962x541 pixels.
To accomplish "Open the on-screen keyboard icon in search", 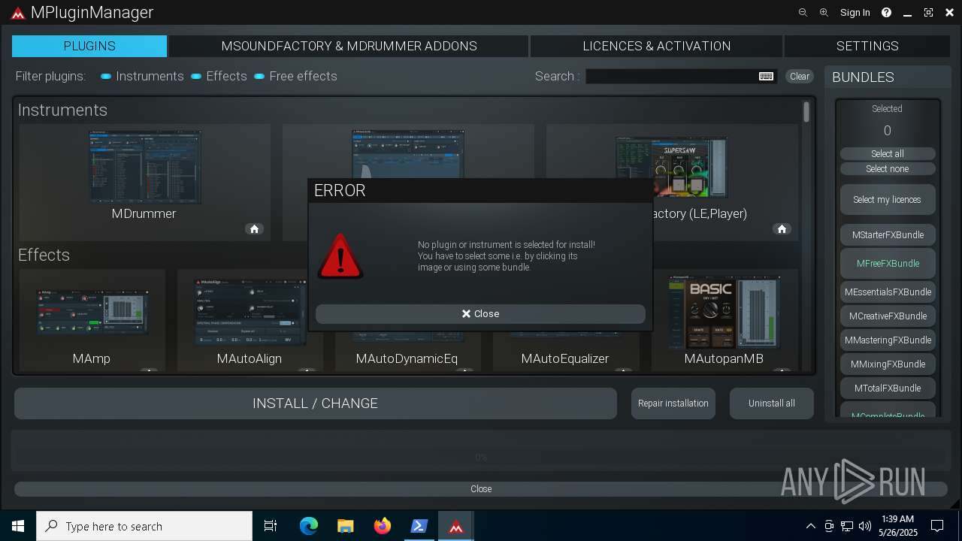I will coord(766,77).
